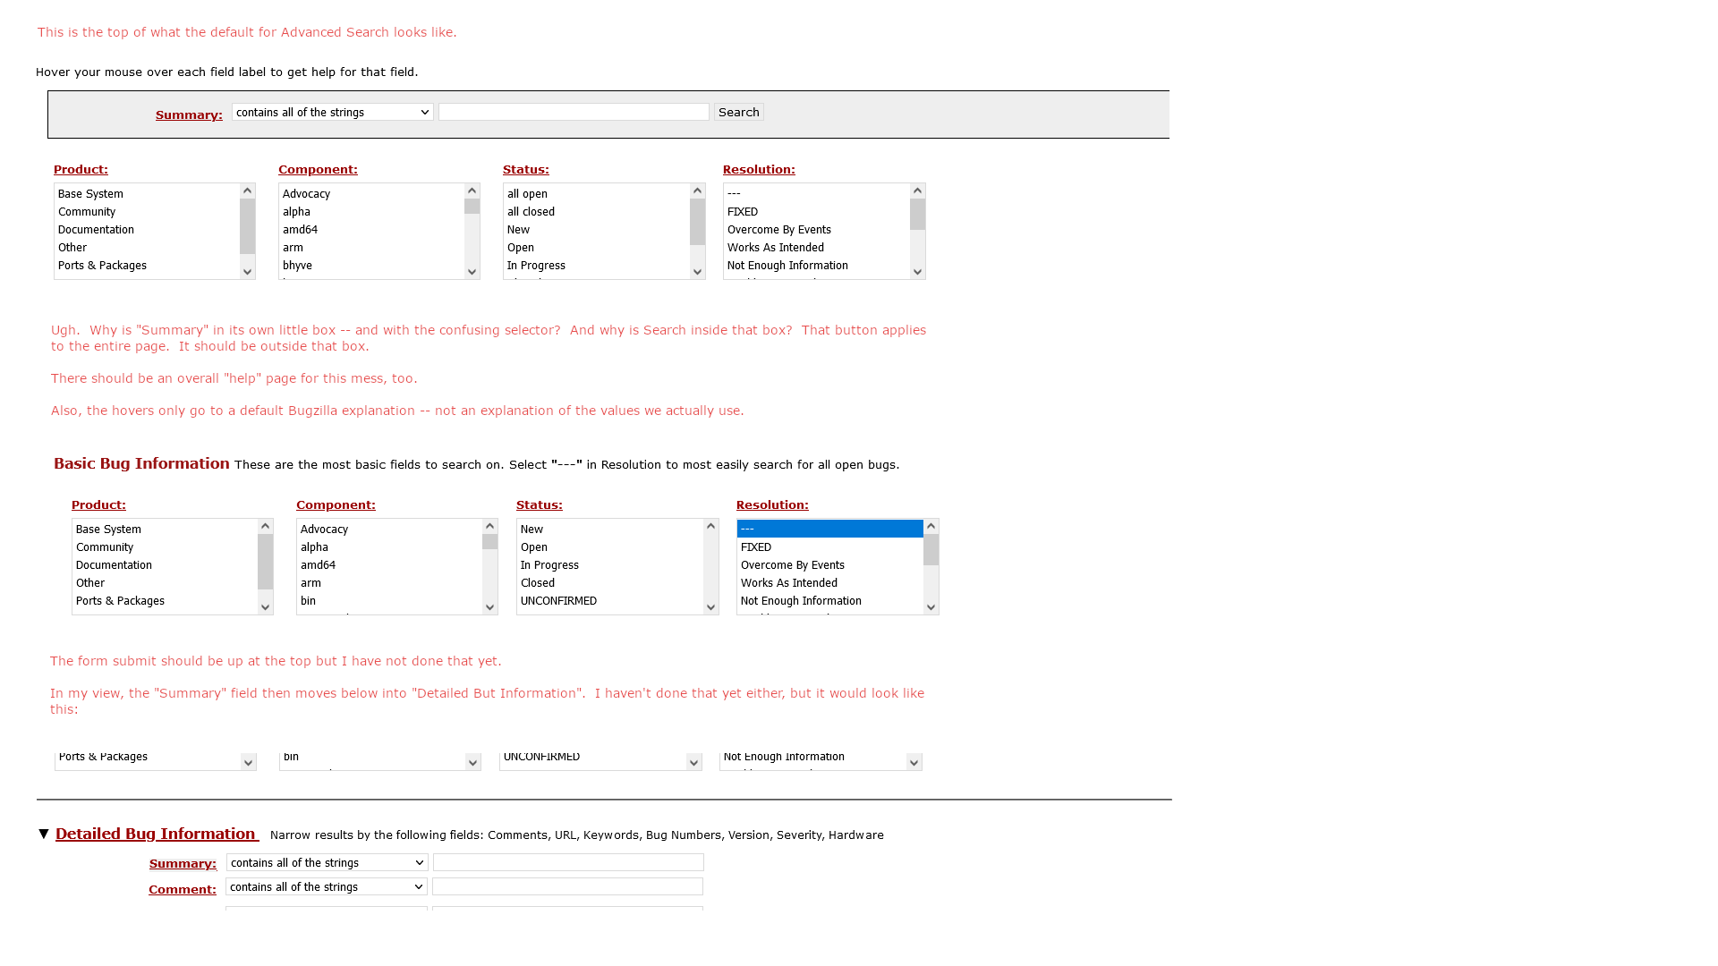Open Summary contains-all-of-strings dropdown
Viewport: 1718px width, 966px height.
pyautogui.click(x=332, y=112)
